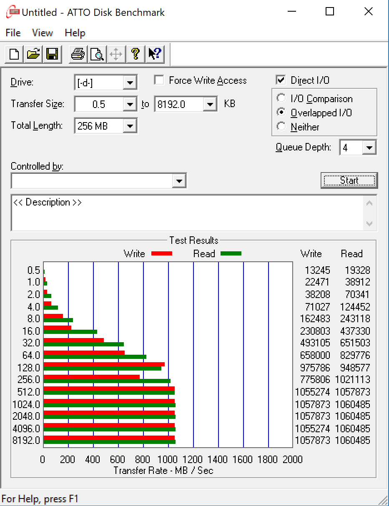Maximize the ATTO Disk Benchmark window
The height and width of the screenshot is (506, 389).
click(x=330, y=12)
